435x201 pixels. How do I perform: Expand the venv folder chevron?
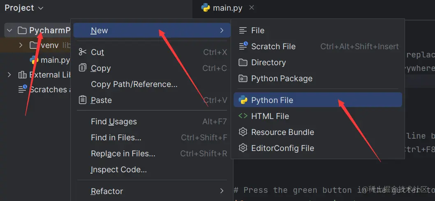(x=21, y=45)
